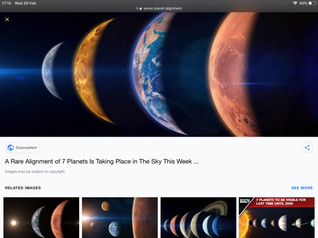The width and height of the screenshot is (318, 238).
Task: Click SEE MORE related images
Action: [x=302, y=188]
